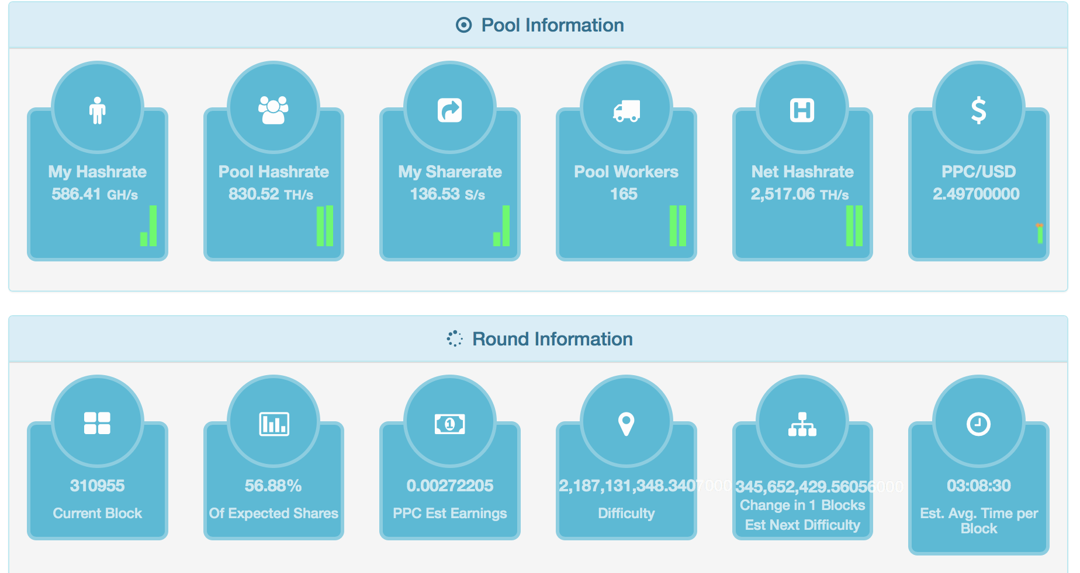1080x573 pixels.
Task: Click the PPC/USD price sparkline
Action: coord(1040,233)
